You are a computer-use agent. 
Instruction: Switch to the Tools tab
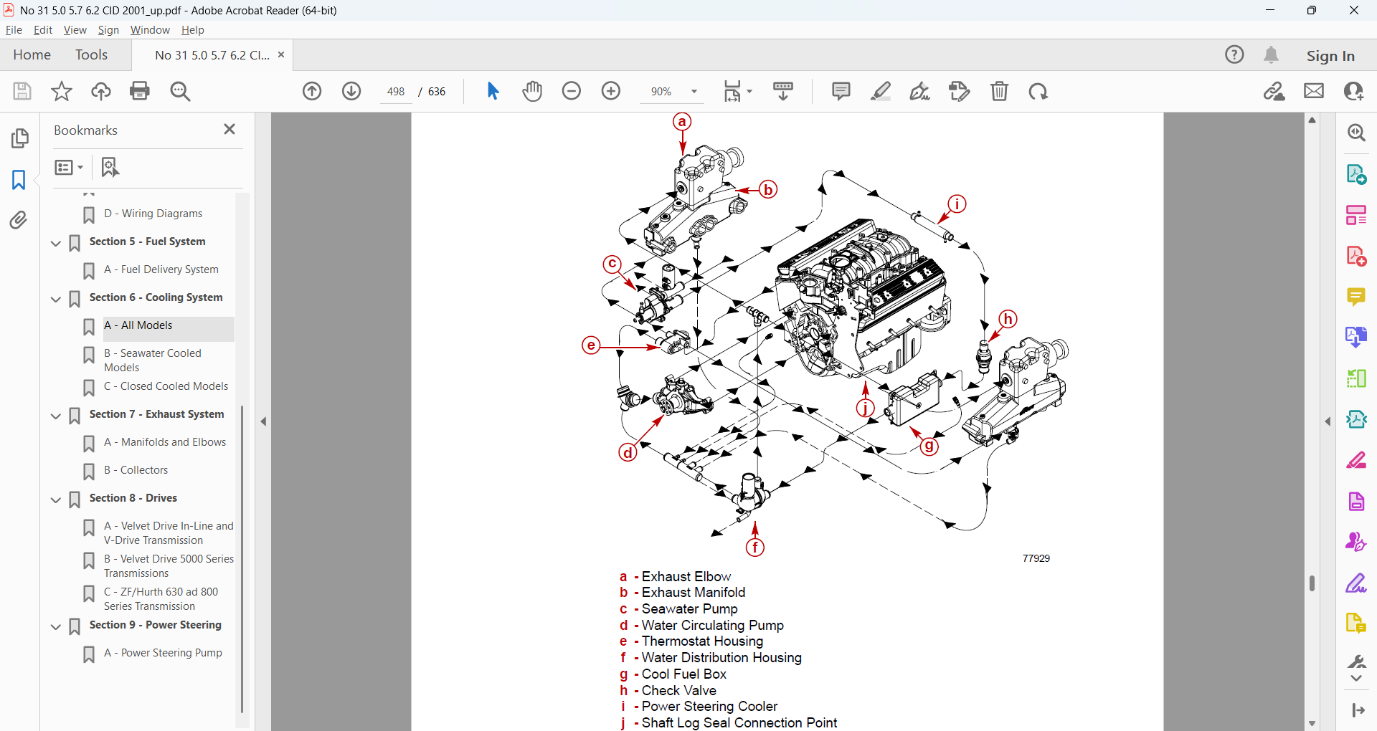coord(91,54)
